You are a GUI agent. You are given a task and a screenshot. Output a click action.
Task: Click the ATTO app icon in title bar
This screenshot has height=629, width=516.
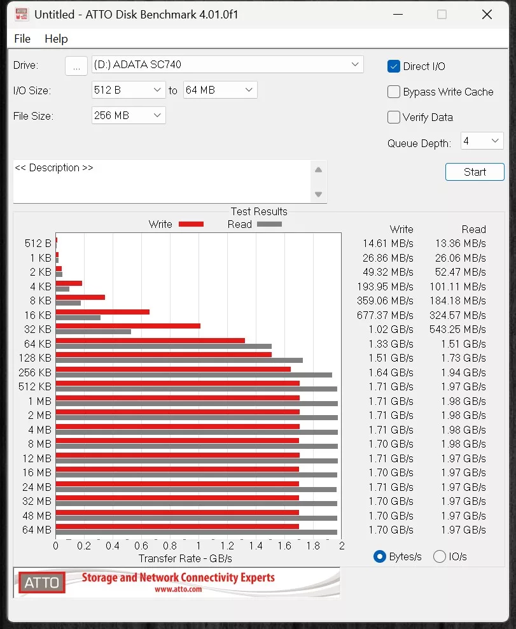(21, 15)
